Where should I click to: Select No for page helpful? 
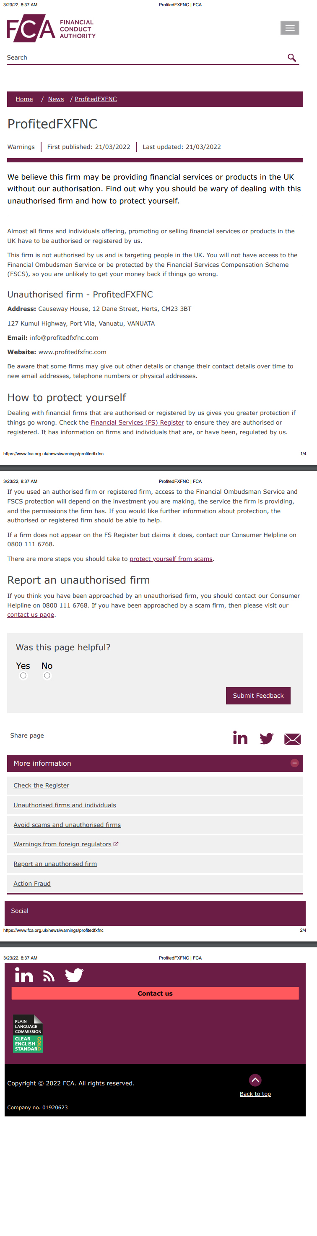pyautogui.click(x=47, y=675)
